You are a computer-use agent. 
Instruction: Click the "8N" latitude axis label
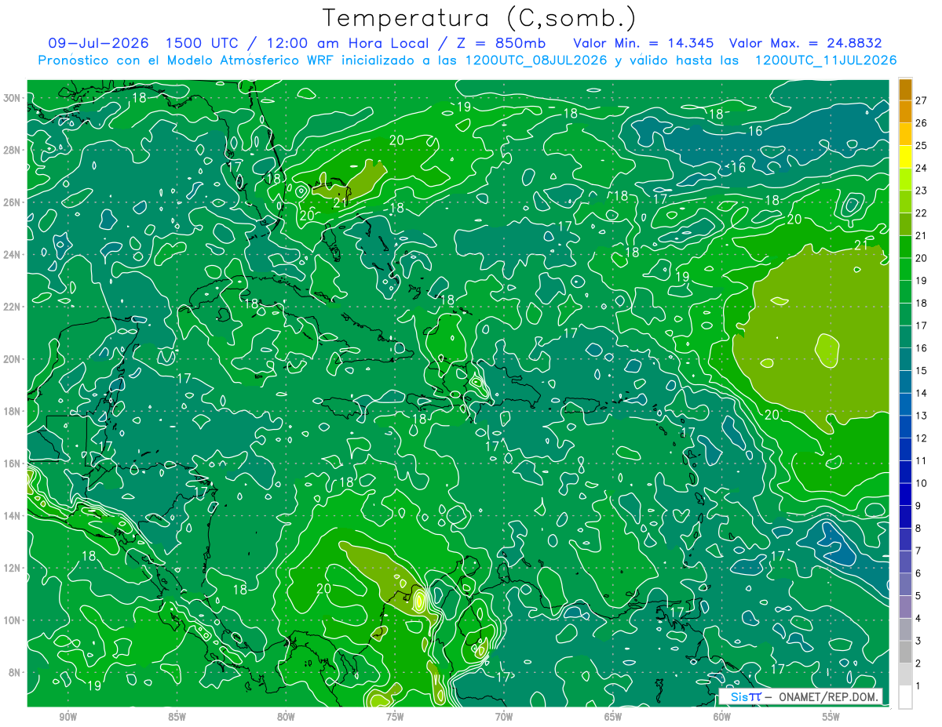click(16, 672)
